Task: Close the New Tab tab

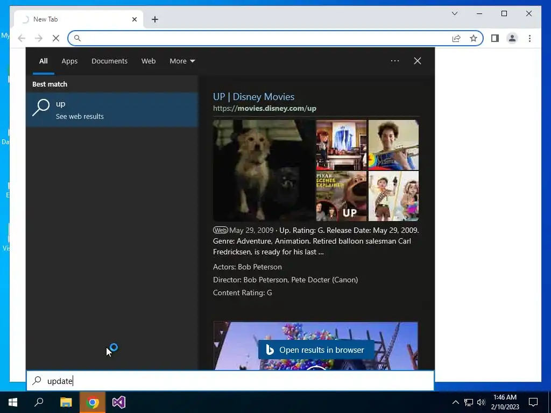Action: tap(134, 19)
